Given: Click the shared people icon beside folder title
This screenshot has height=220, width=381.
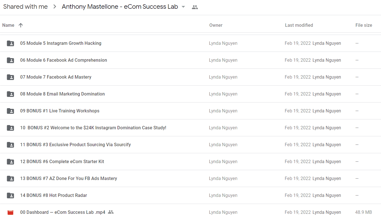Looking at the screenshot, I should tap(195, 7).
